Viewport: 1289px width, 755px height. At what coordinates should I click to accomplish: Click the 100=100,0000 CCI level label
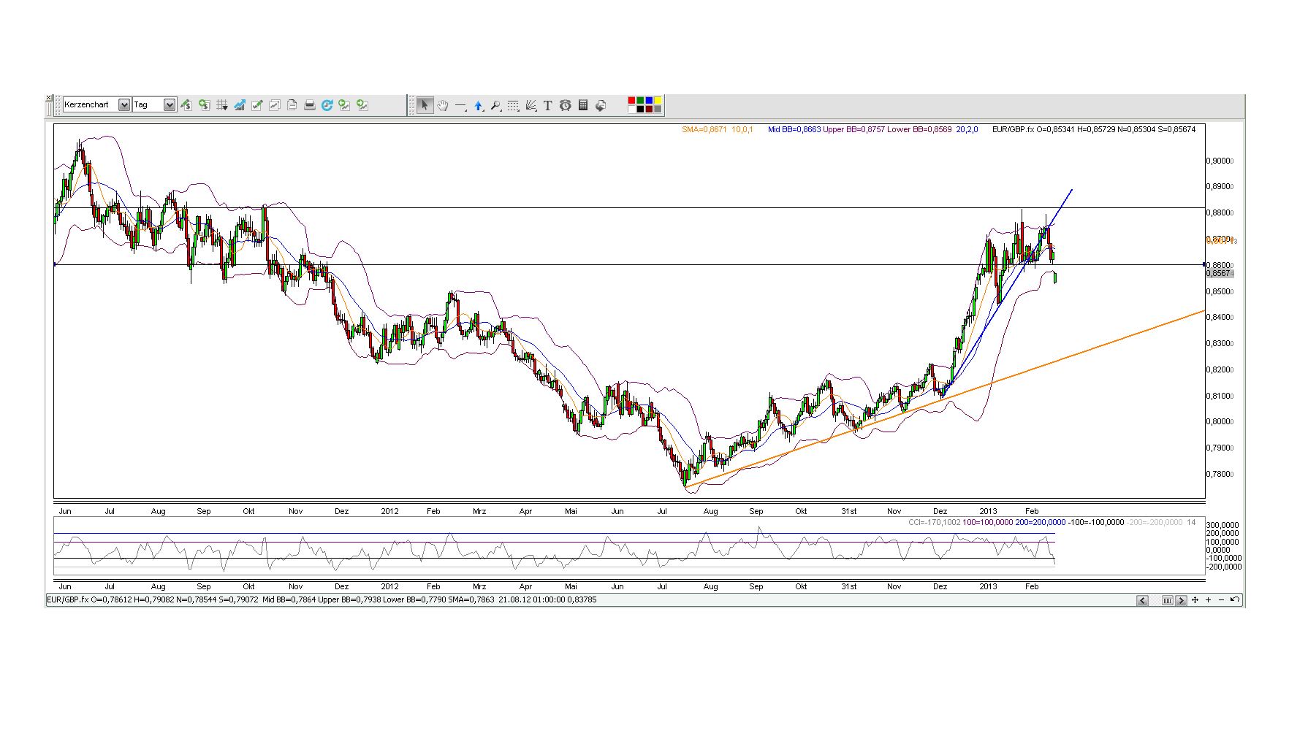coord(988,523)
